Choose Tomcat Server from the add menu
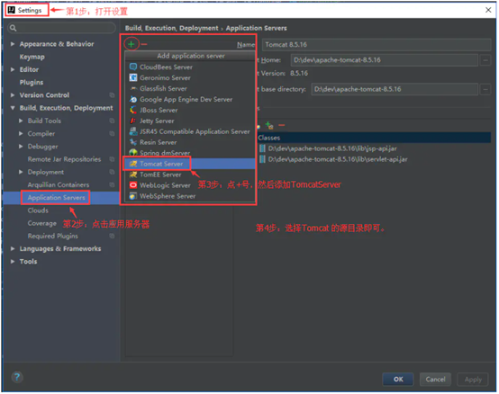This screenshot has width=499, height=394. tap(190, 164)
